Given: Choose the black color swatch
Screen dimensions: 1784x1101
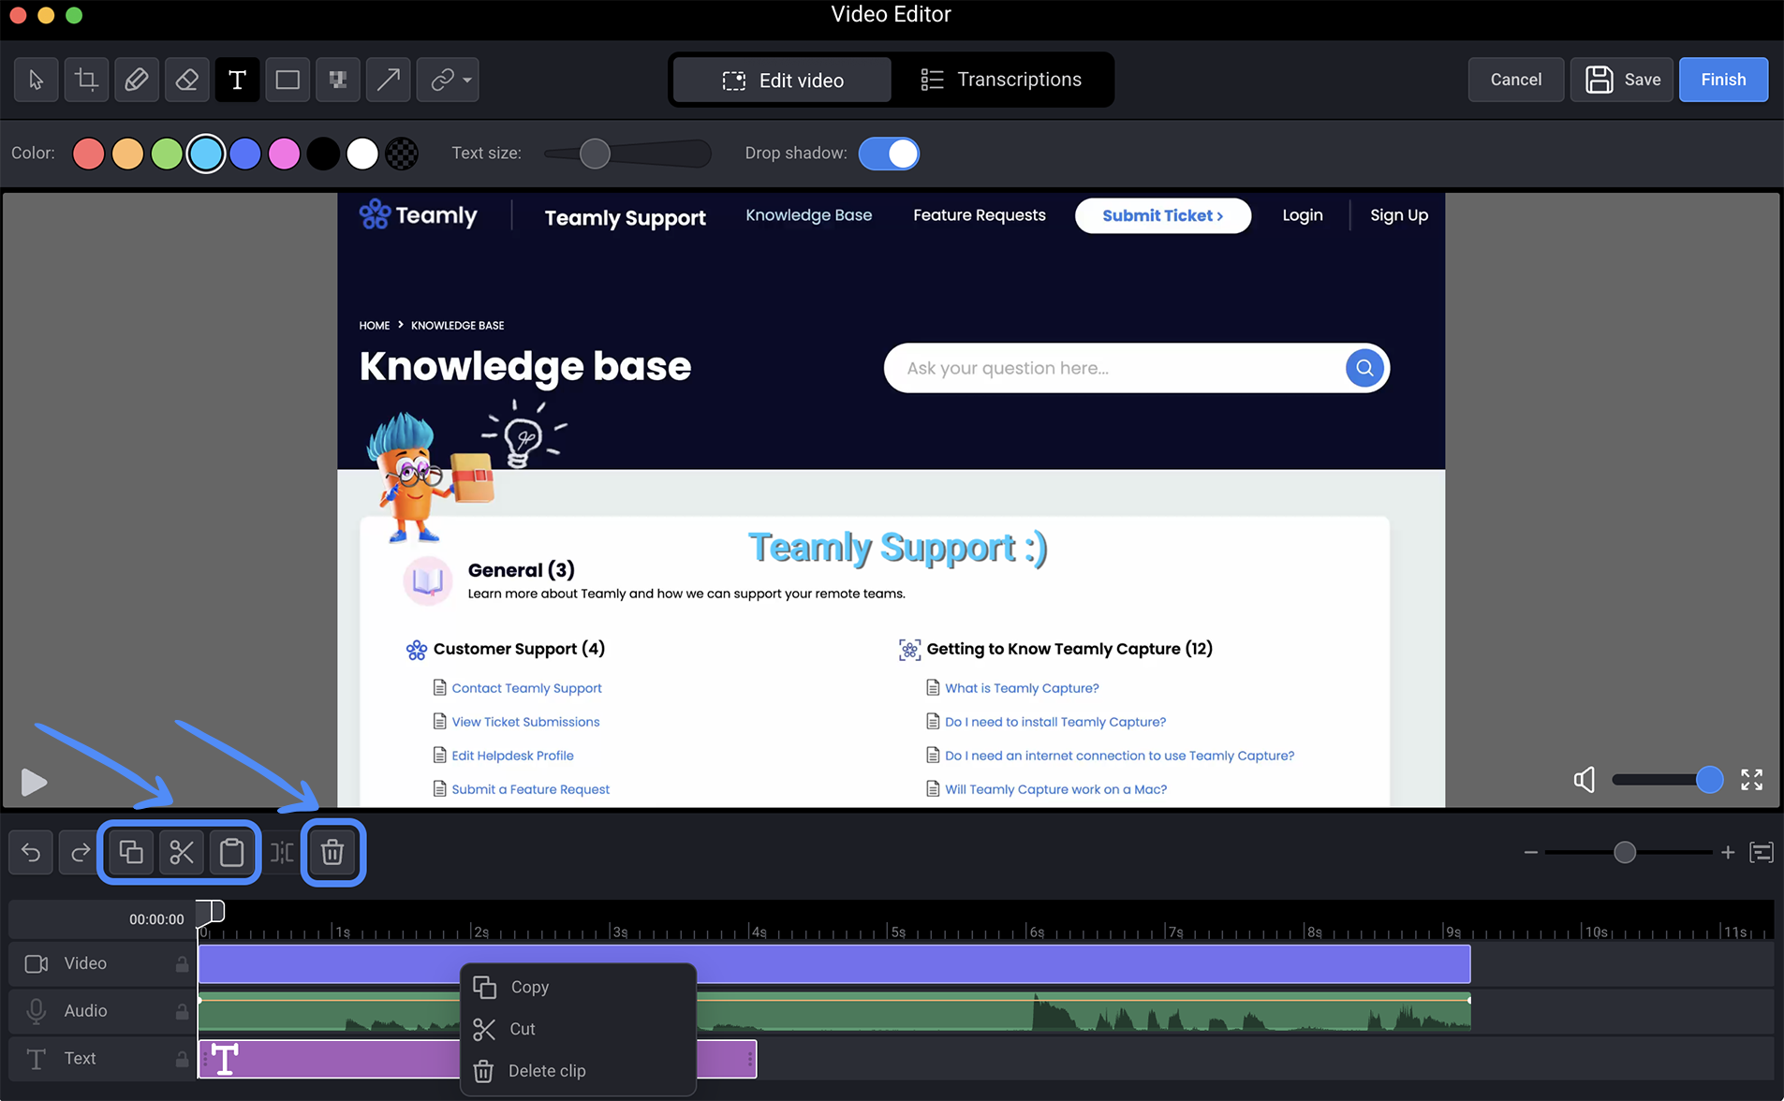Looking at the screenshot, I should tap(323, 154).
